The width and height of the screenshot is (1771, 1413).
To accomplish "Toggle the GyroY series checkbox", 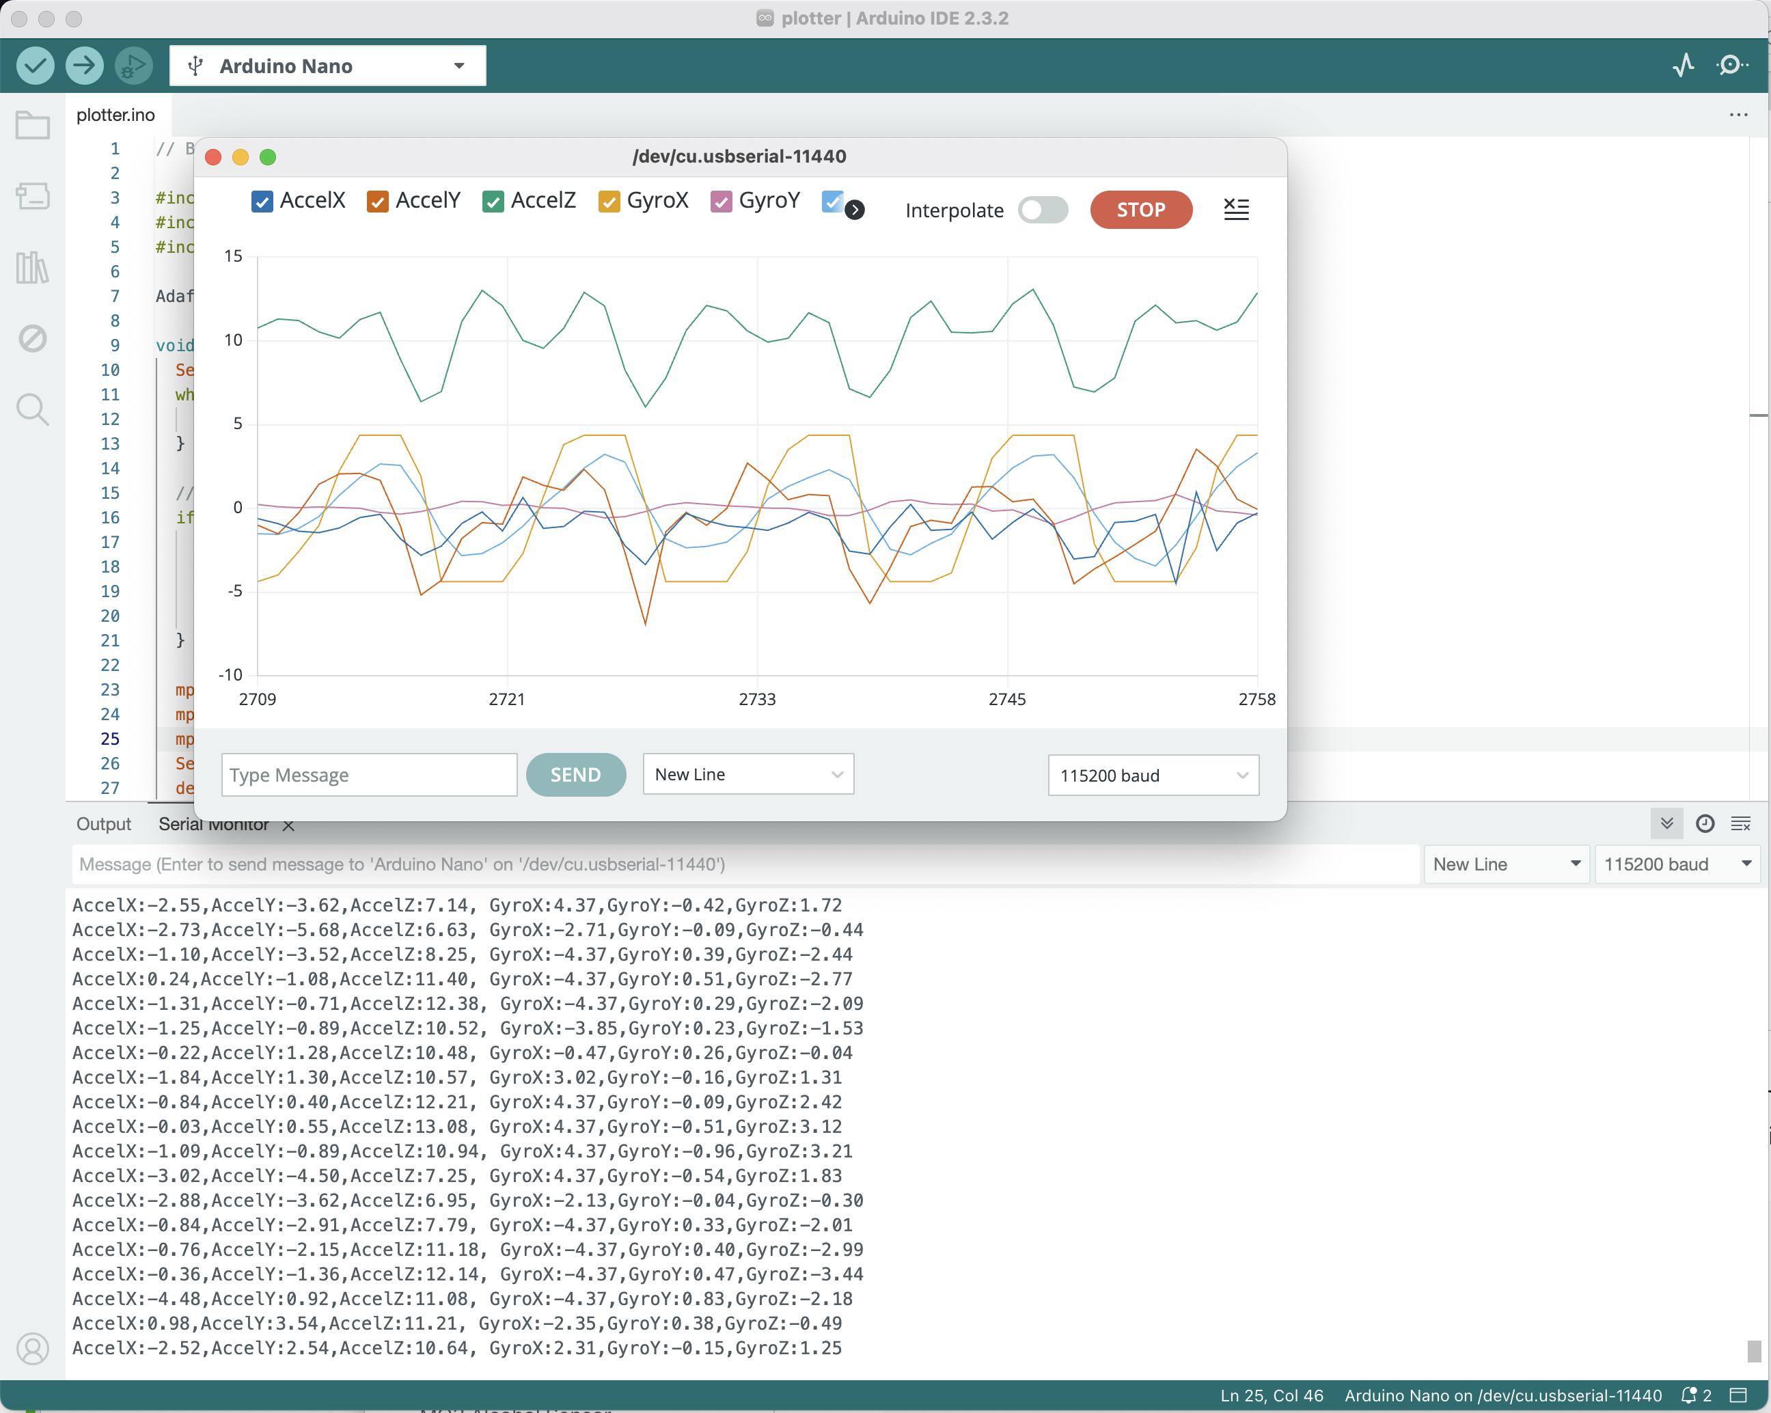I will point(722,202).
